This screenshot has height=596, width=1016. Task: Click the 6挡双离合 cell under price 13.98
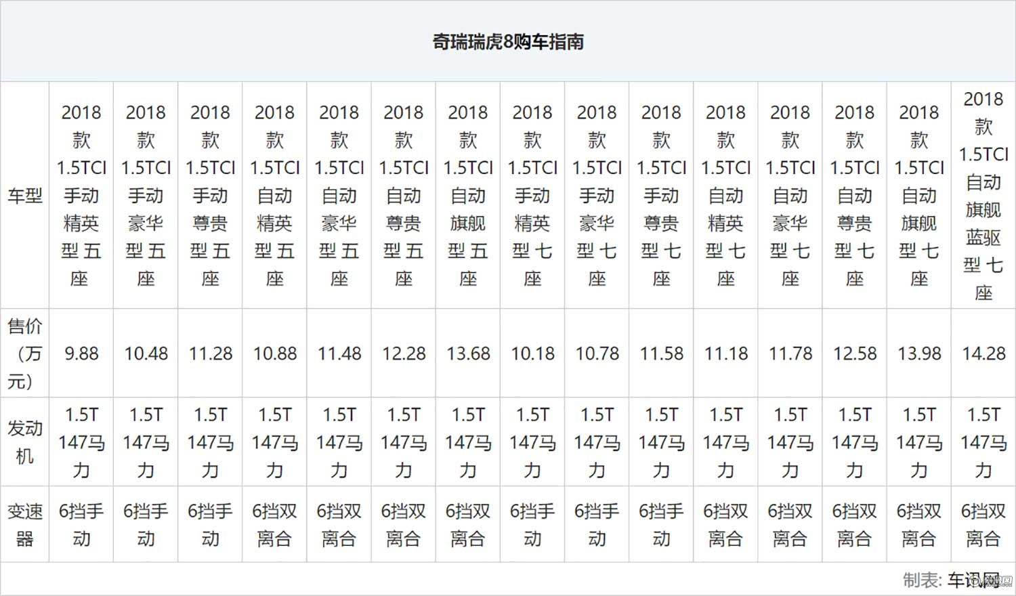click(919, 525)
